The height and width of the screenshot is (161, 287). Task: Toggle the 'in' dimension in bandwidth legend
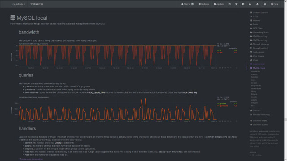[220, 51]
